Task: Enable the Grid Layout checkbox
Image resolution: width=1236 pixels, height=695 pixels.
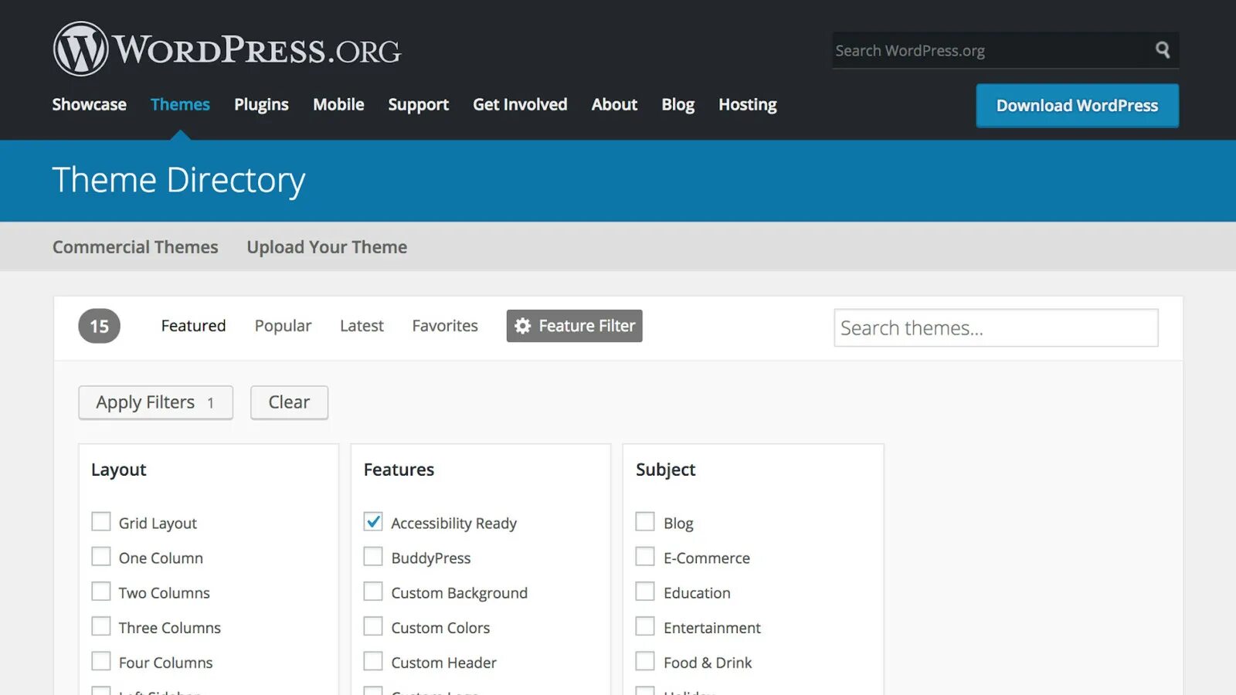Action: pyautogui.click(x=101, y=522)
